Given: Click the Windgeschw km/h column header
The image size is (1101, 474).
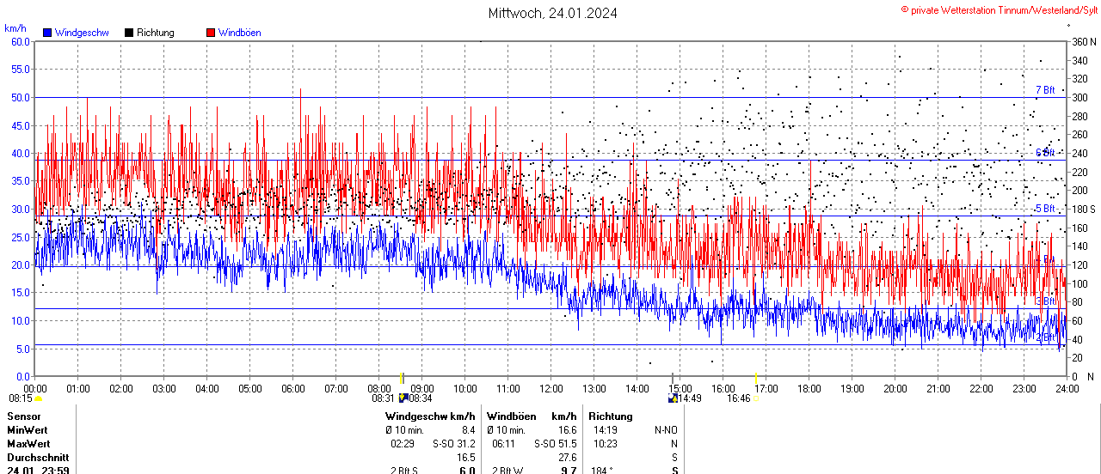Looking at the screenshot, I should point(430,416).
